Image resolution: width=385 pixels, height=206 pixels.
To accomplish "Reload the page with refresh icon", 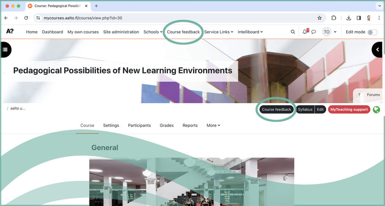I will point(26,18).
